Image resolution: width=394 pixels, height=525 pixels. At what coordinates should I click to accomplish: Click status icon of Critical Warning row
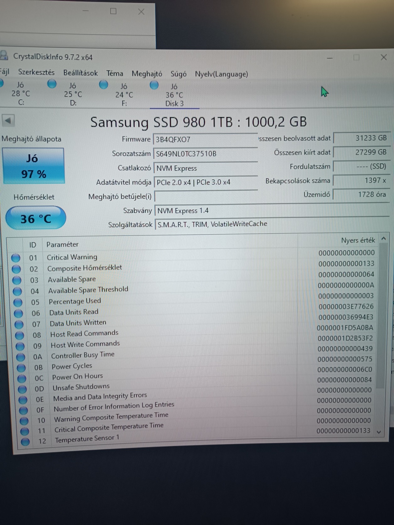16,258
